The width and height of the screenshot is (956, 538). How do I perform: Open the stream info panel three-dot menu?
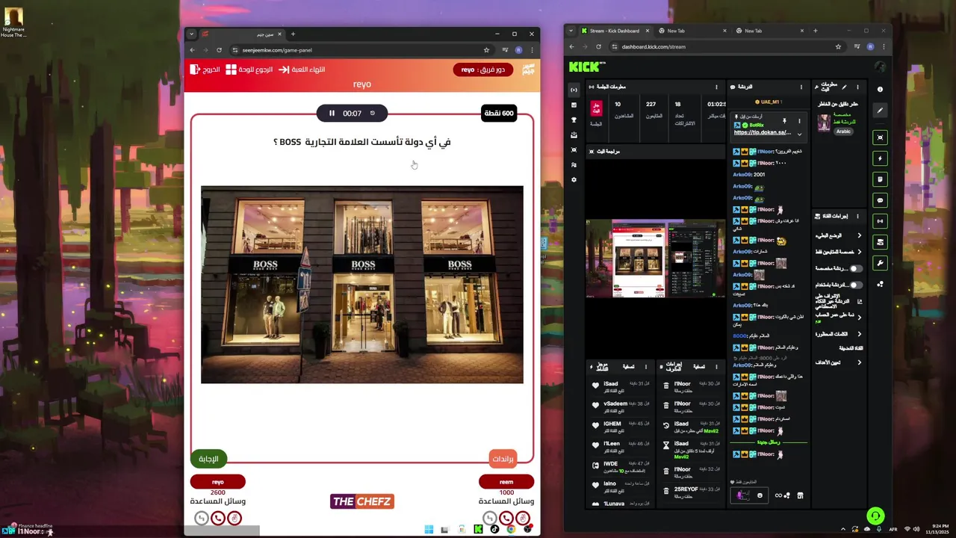857,87
